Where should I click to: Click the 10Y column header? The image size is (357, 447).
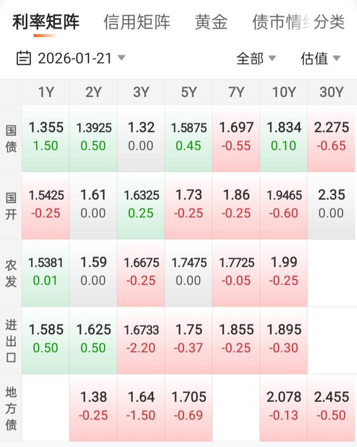click(x=284, y=92)
